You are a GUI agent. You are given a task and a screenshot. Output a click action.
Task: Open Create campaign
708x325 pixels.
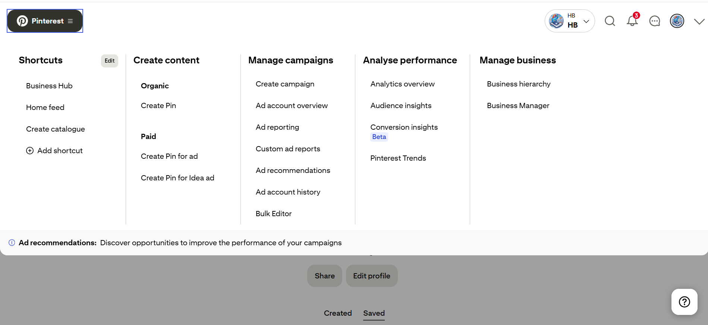point(285,84)
